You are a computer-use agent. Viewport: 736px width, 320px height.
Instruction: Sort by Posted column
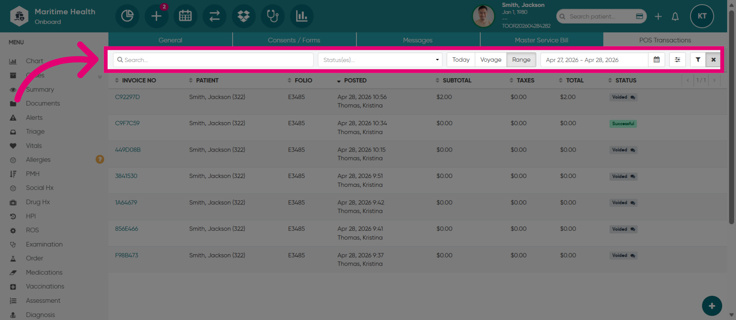tap(352, 80)
